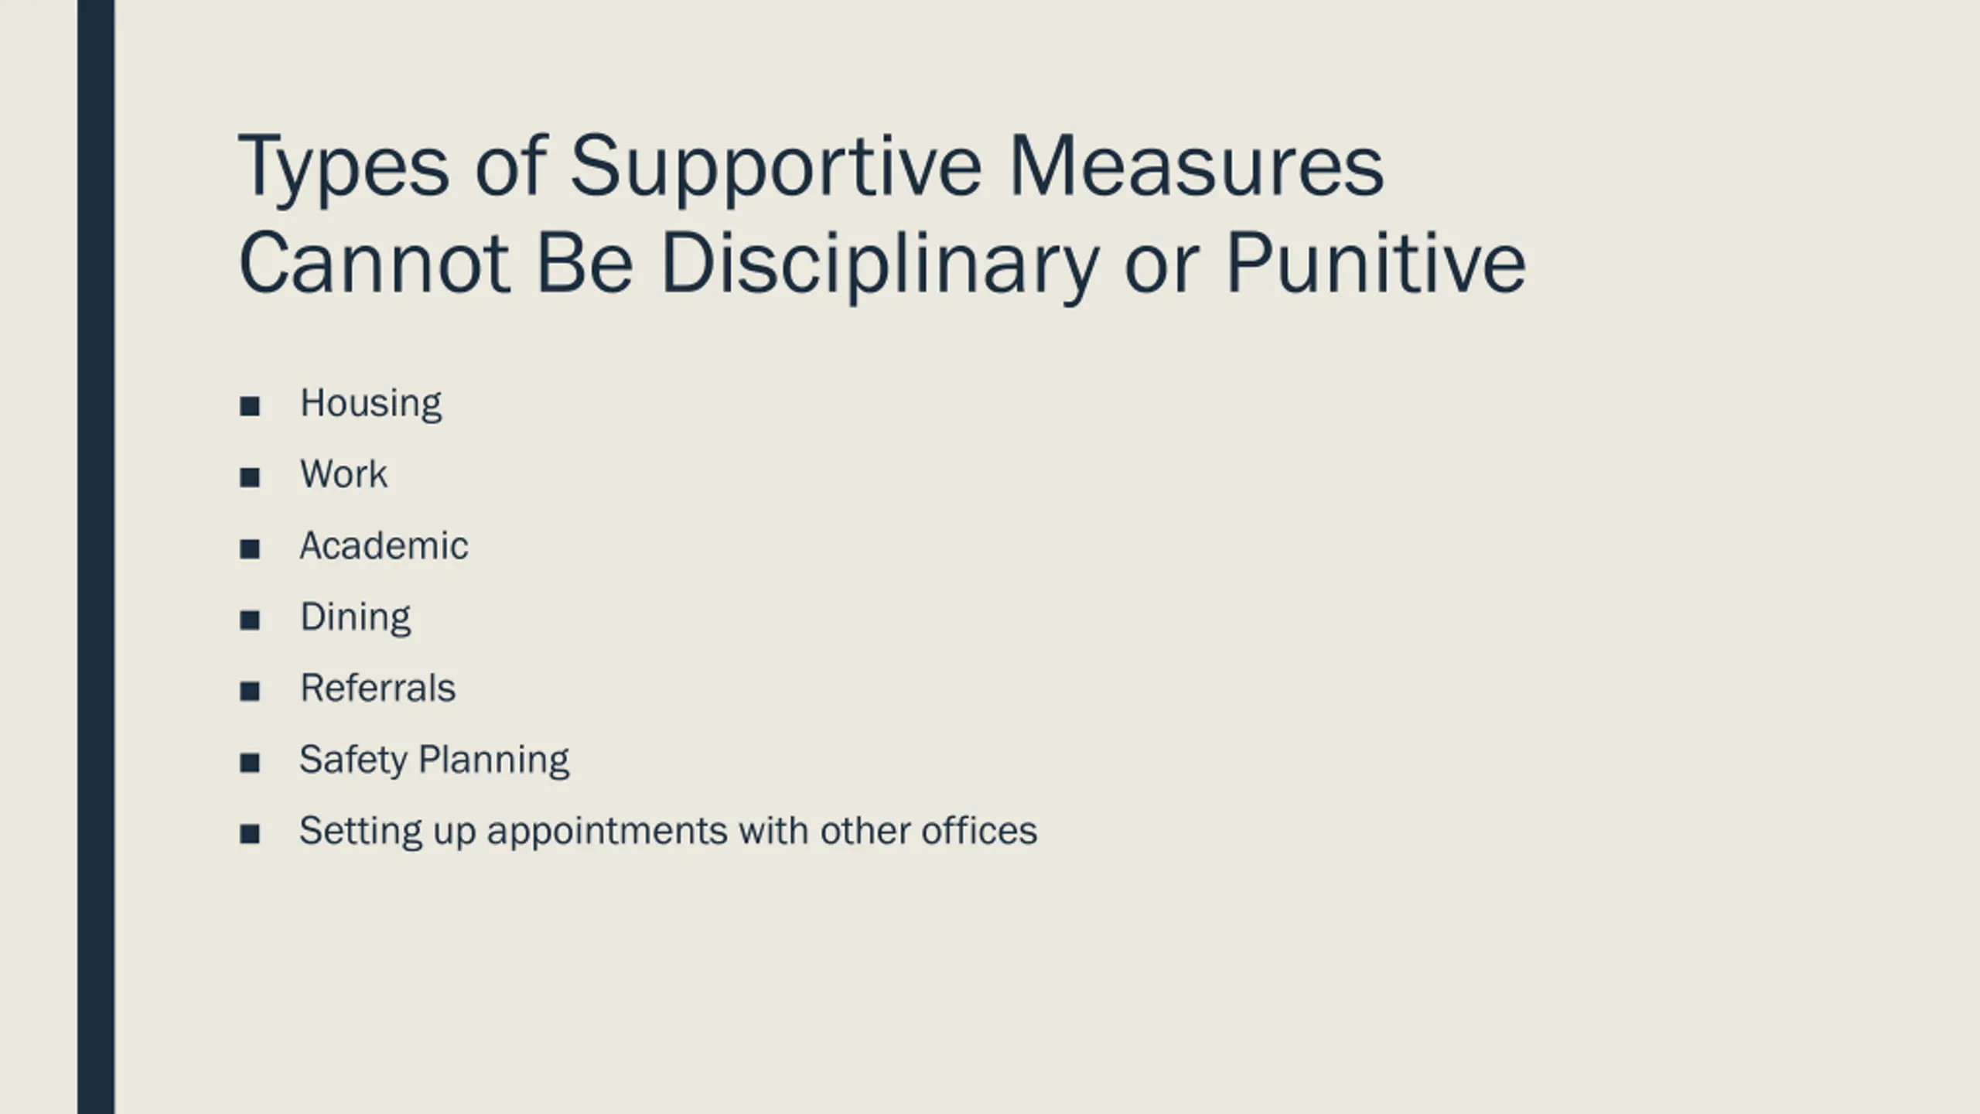Click the dark navy vertical bar
This screenshot has height=1114, width=1980.
[96, 557]
